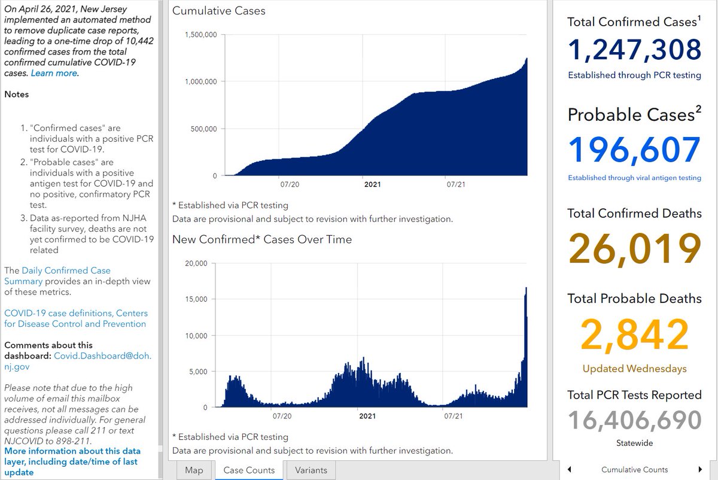Open the Map tab
Viewport: 718px width, 480px height.
pos(194,470)
